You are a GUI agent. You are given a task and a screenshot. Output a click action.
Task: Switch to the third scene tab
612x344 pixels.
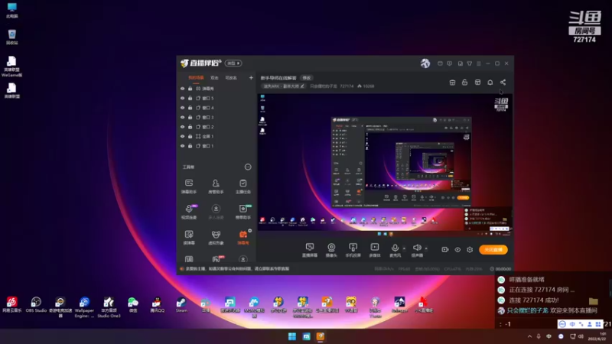click(231, 78)
